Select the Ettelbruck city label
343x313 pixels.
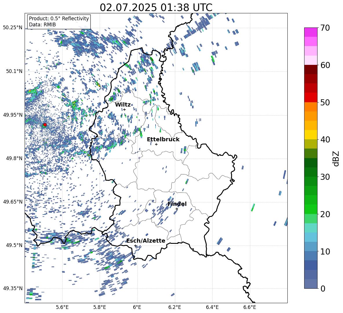163,140
